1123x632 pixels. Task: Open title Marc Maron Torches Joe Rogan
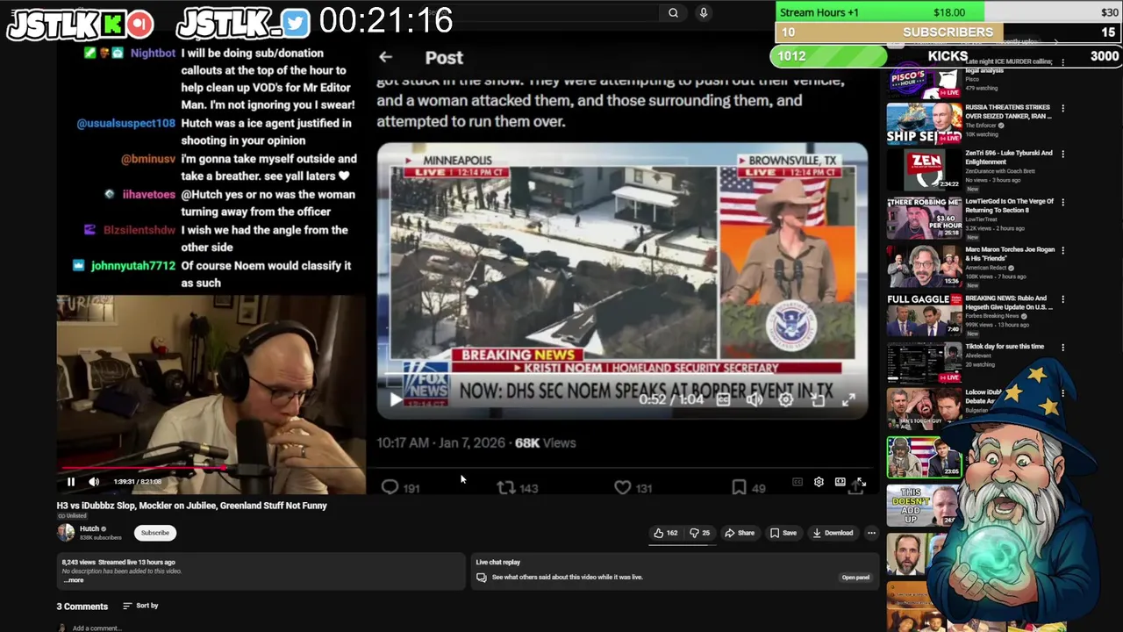(1009, 255)
